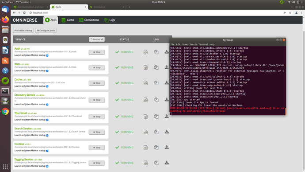The image size is (305, 172).
Task: Open the Terminal window's View menu
Action: point(185,44)
